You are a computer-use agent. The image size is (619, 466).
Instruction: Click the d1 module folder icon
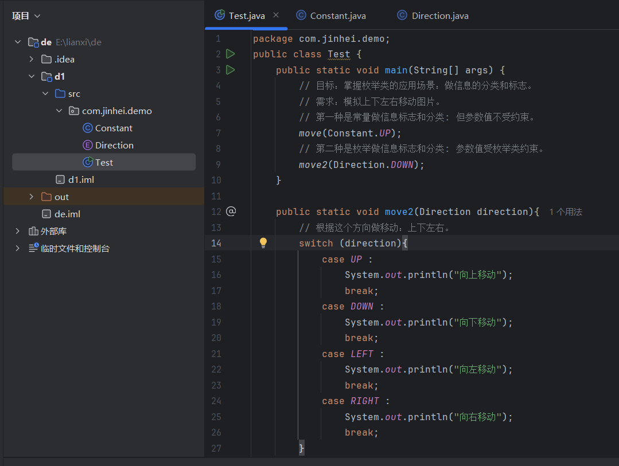(46, 77)
